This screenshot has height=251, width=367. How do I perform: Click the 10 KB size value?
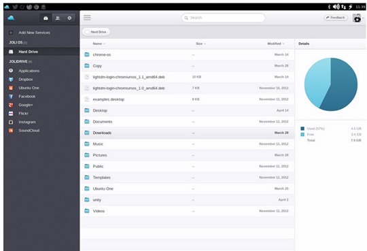(x=196, y=77)
